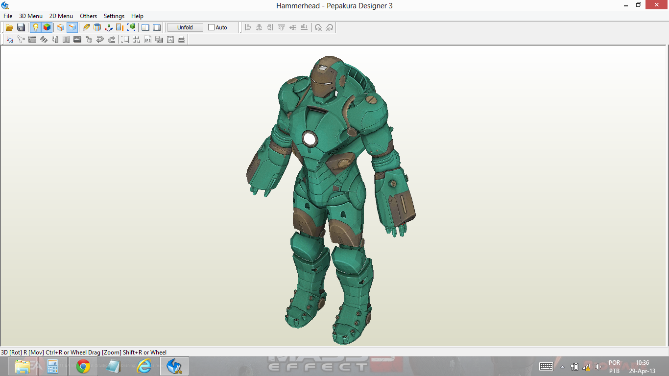
Task: Click the volume speaker tray icon
Action: tap(598, 367)
